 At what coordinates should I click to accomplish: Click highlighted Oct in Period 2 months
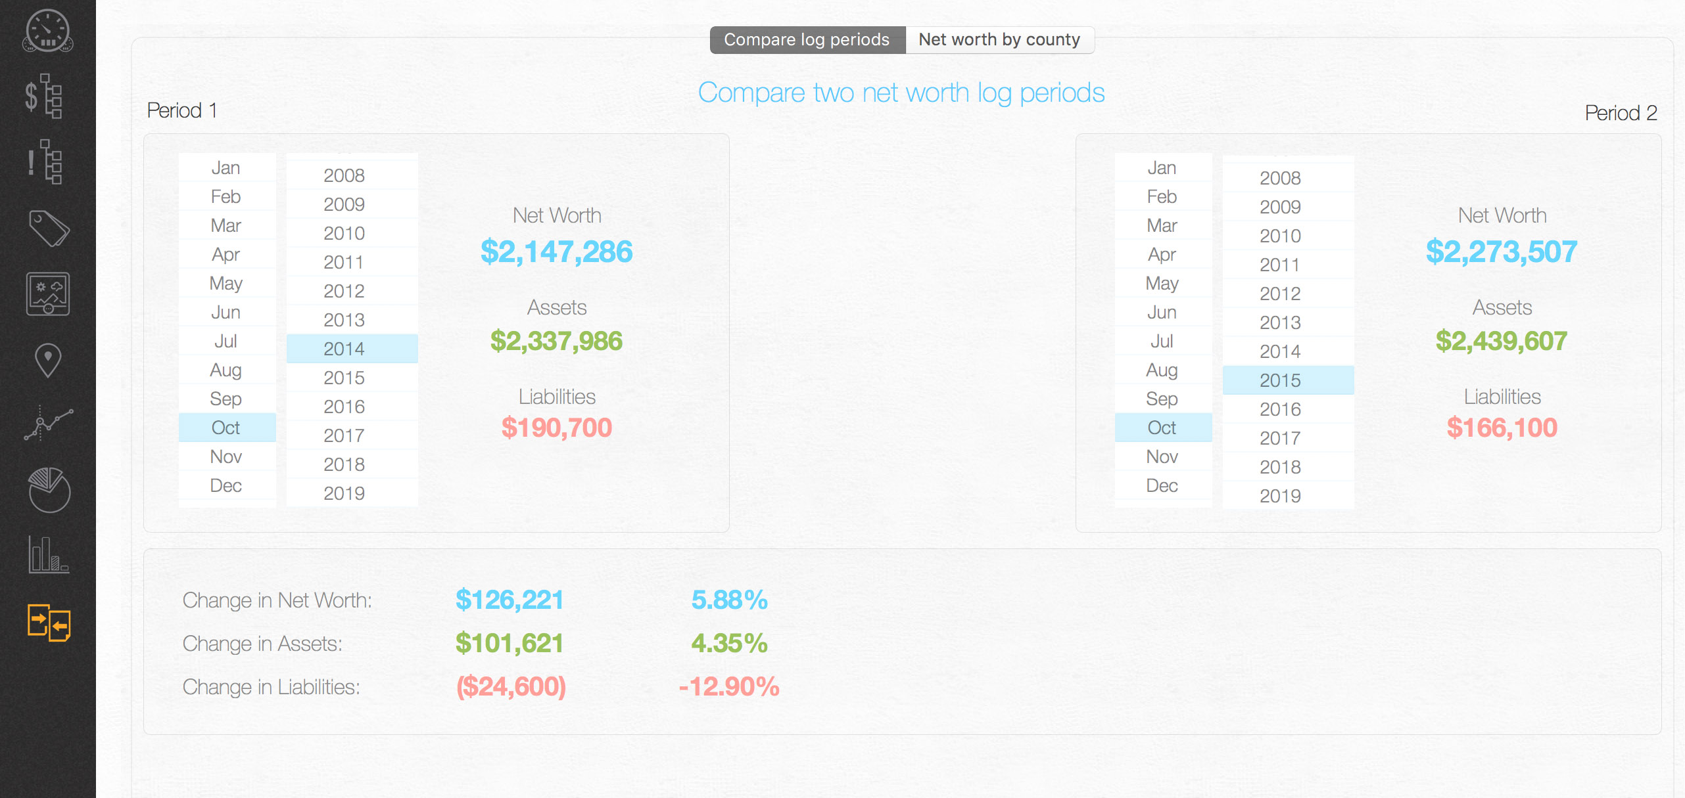[1163, 428]
